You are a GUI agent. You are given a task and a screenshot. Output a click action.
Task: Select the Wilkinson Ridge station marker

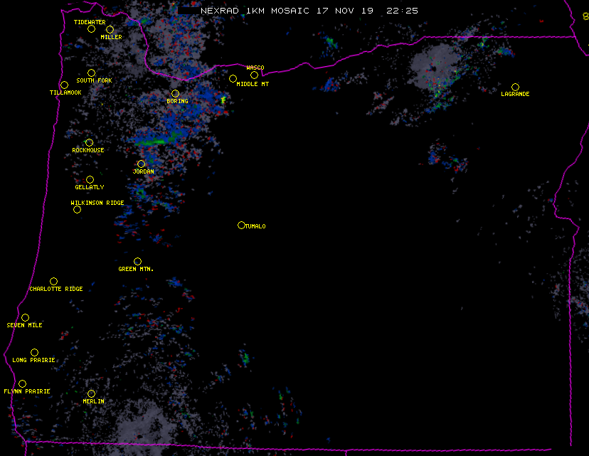(77, 210)
